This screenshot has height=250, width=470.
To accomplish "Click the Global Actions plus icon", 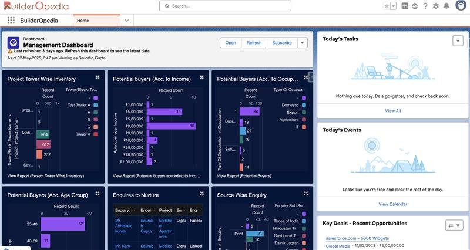I will point(405,6).
